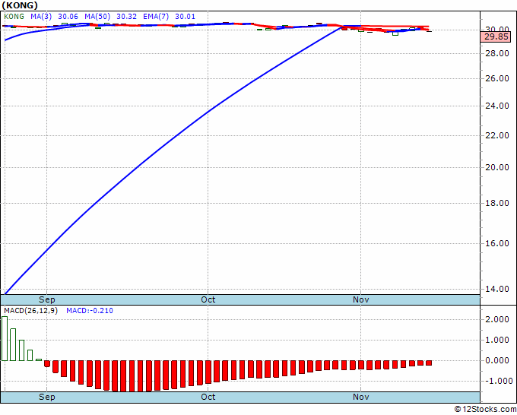The image size is (517, 415).
Task: Click the KONG legend label
Action: click(14, 17)
